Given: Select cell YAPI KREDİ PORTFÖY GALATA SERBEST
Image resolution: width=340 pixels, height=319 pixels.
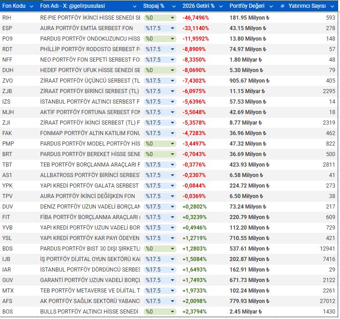Looking at the screenshot, I should point(89,186).
